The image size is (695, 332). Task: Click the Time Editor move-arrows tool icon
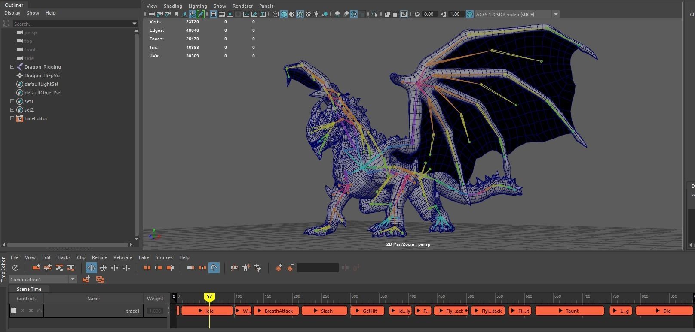[103, 268]
